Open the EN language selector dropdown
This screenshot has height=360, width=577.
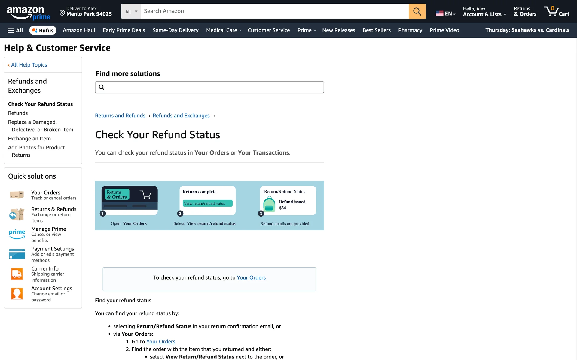pyautogui.click(x=446, y=13)
